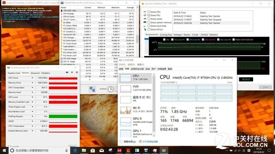Open AIDA64 Voltages tab

(178, 35)
